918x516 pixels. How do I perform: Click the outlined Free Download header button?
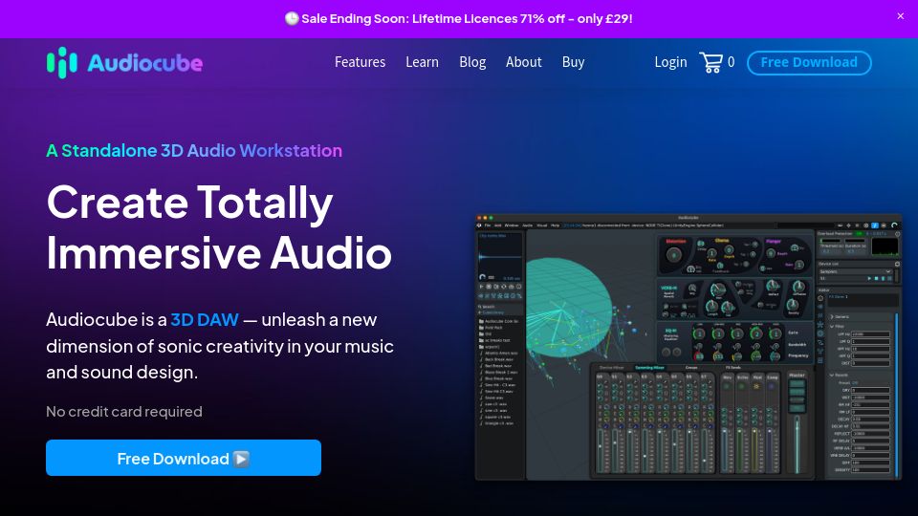(x=809, y=63)
